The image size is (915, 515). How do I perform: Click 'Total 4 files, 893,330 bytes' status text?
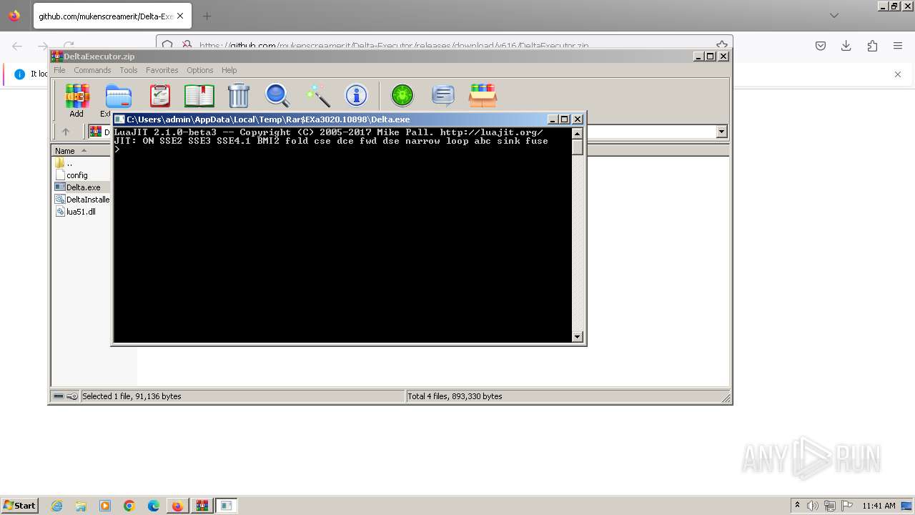pos(455,396)
